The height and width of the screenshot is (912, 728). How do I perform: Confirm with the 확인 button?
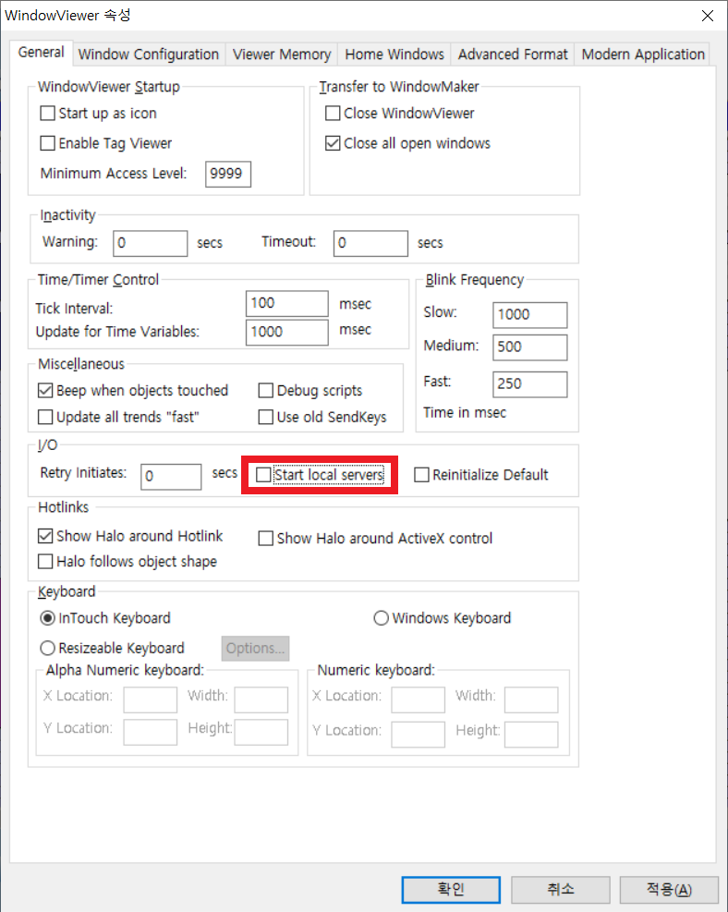pyautogui.click(x=451, y=889)
